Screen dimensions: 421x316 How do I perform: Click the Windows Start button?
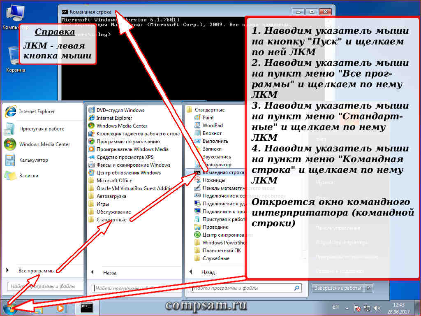pyautogui.click(x=10, y=309)
